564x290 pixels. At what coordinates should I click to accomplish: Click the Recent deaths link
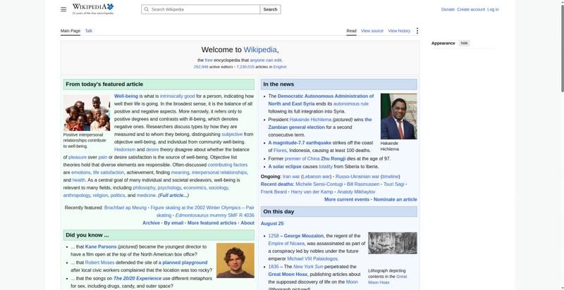click(x=277, y=184)
